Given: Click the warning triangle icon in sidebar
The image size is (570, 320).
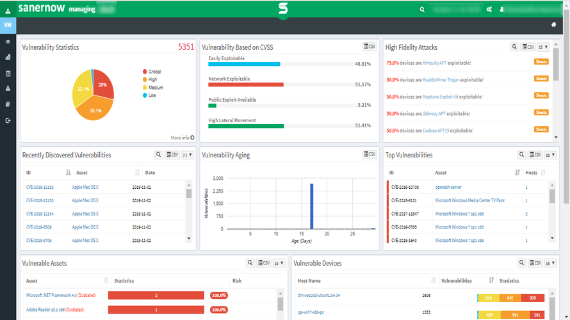Looking at the screenshot, I should click(x=8, y=89).
